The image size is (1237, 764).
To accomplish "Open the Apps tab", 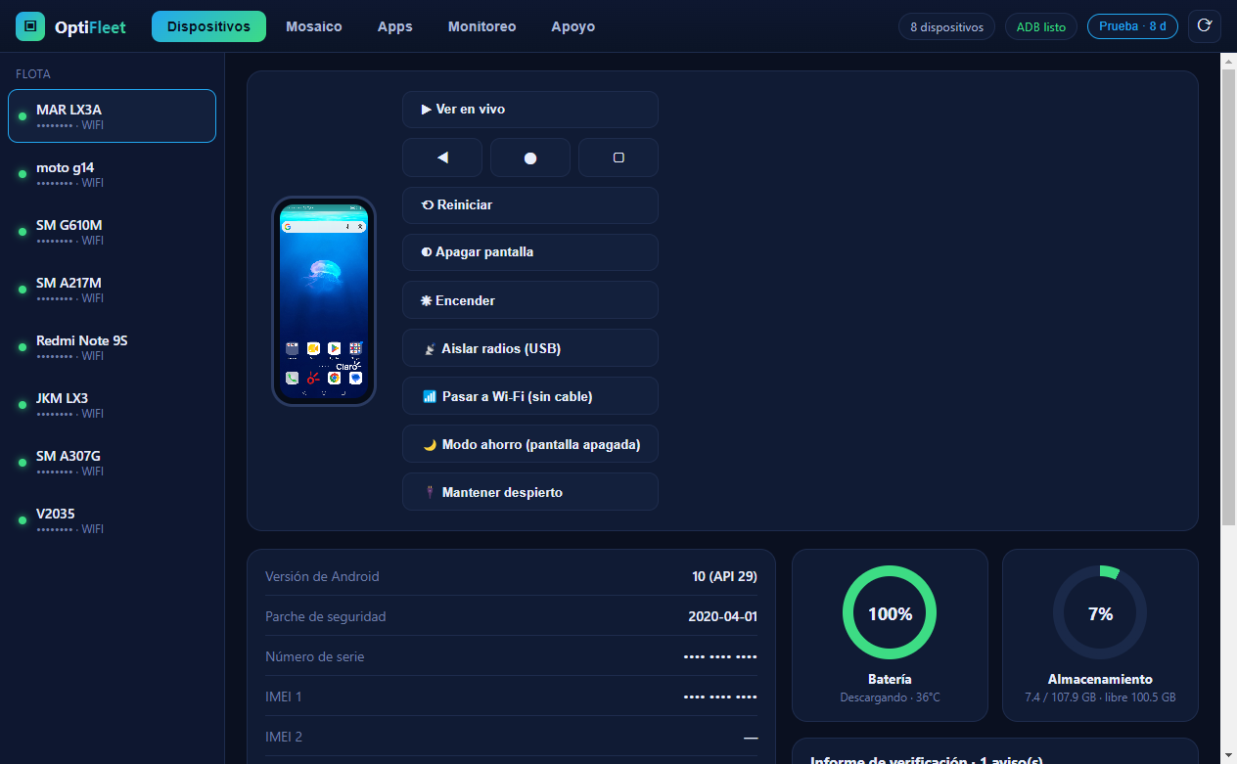I will 395,26.
